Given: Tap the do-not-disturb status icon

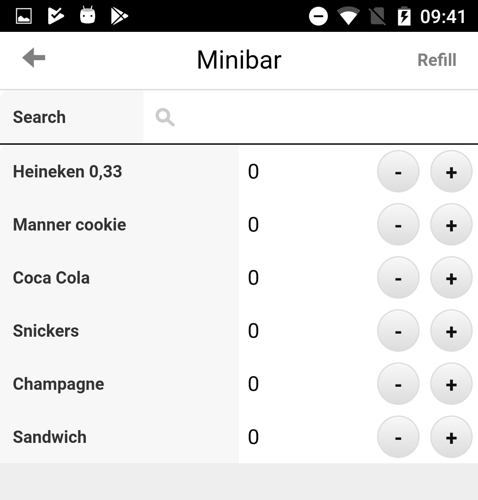Looking at the screenshot, I should pos(318,16).
